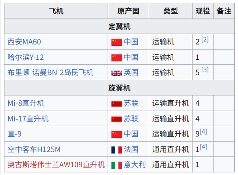Open citation [4] in 空中客车H125M row
The height and width of the screenshot is (175, 238).
coord(203,147)
